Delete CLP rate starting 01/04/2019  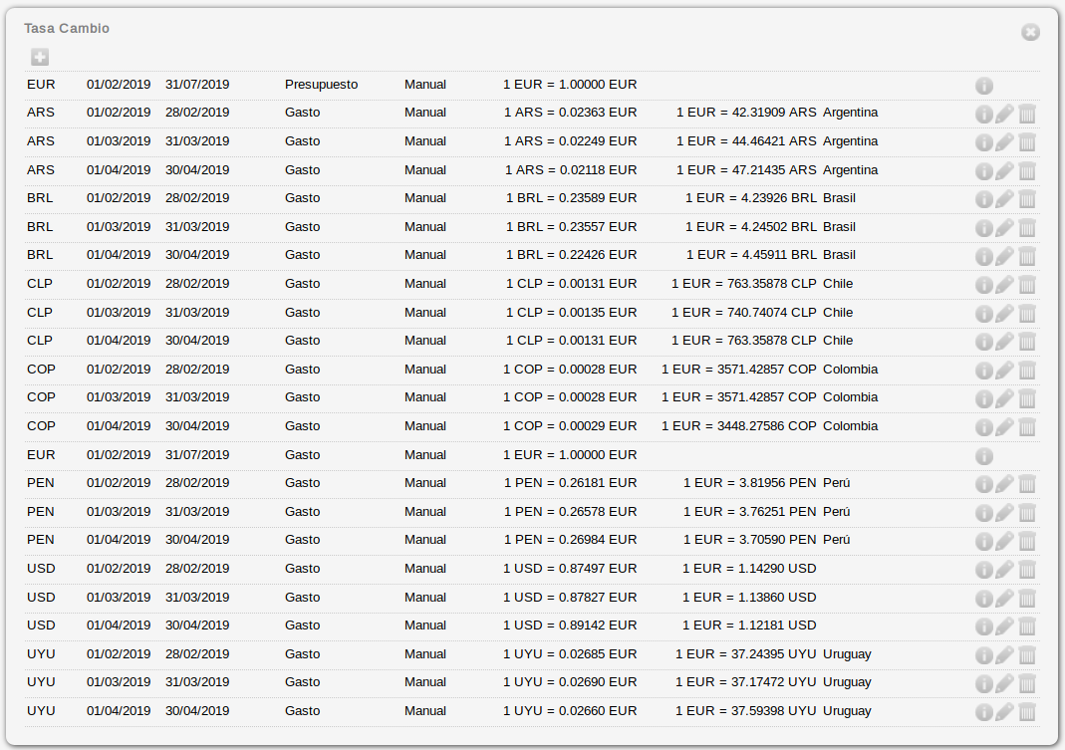point(1027,342)
